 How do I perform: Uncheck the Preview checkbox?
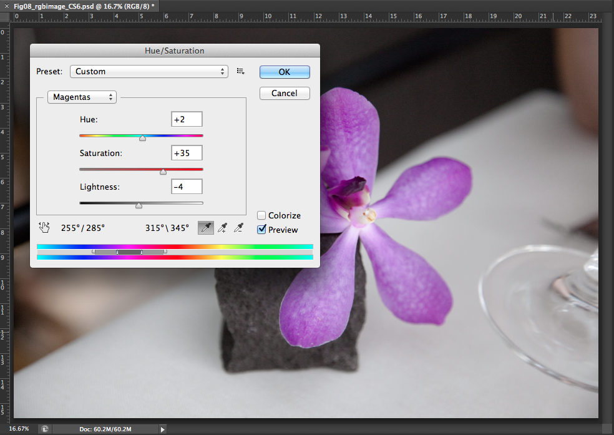point(262,230)
